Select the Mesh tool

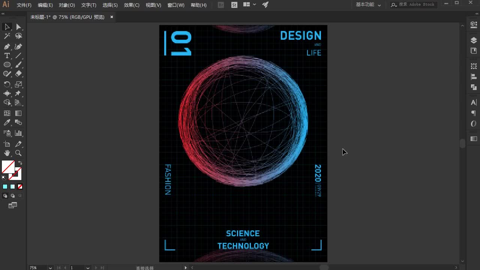pyautogui.click(x=7, y=113)
